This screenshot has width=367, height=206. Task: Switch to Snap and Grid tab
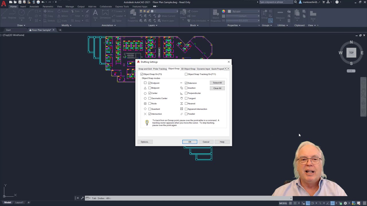point(145,69)
